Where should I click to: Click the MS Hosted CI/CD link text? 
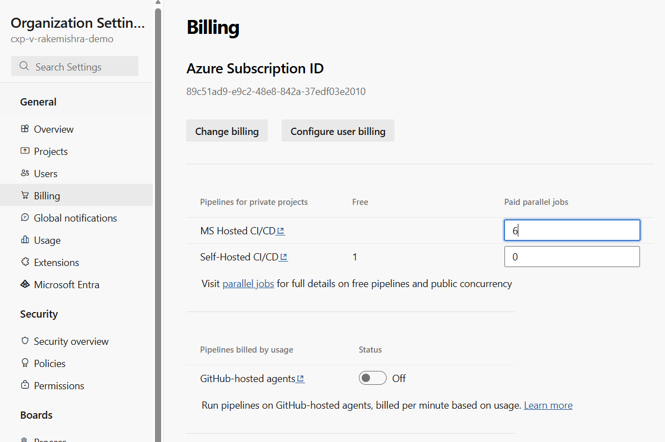click(x=238, y=230)
